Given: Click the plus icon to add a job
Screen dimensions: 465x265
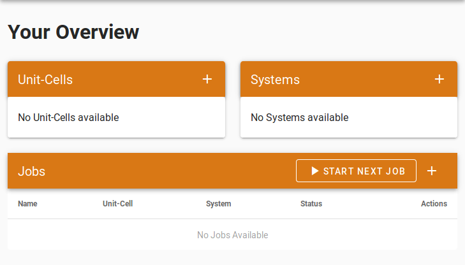Looking at the screenshot, I should [x=432, y=171].
